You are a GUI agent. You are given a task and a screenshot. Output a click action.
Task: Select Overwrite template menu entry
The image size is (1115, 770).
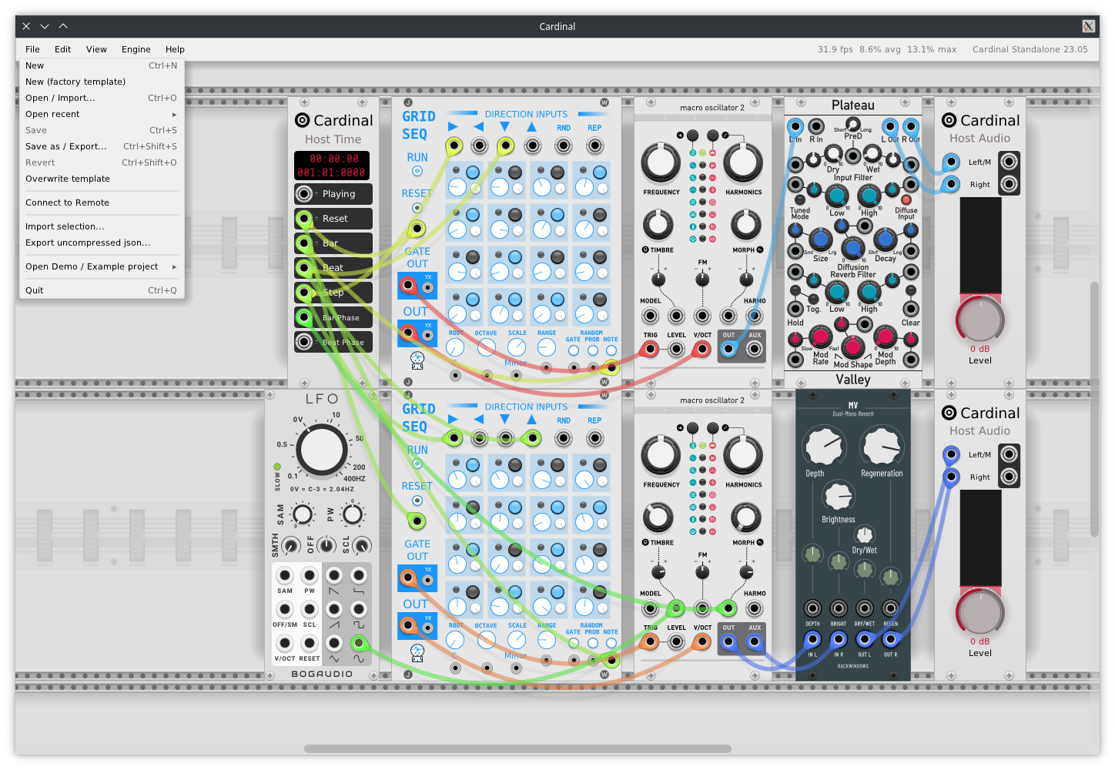pos(102,179)
